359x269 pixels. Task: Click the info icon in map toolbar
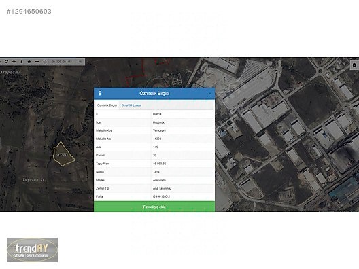[22, 62]
